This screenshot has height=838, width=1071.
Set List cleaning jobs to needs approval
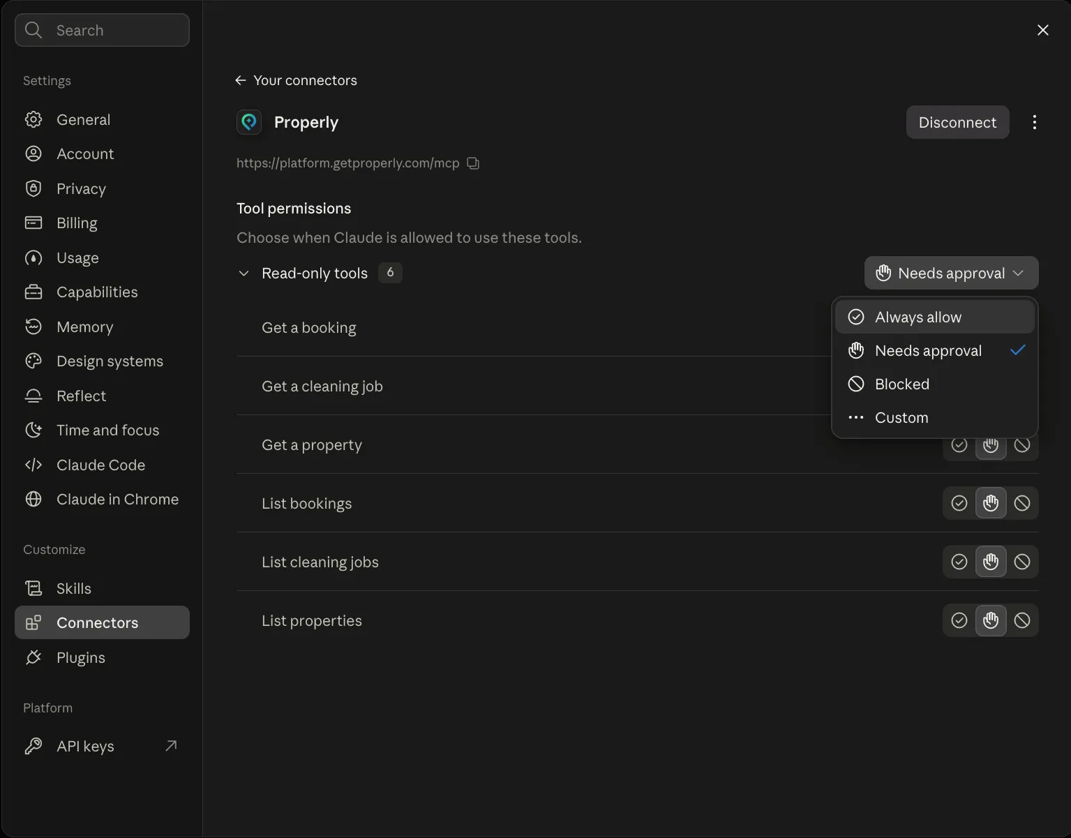[991, 562]
